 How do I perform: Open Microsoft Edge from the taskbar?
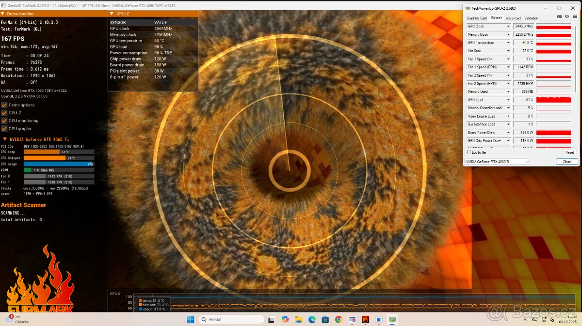(x=312, y=319)
